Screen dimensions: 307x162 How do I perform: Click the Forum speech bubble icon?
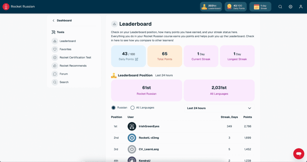coord(55,74)
